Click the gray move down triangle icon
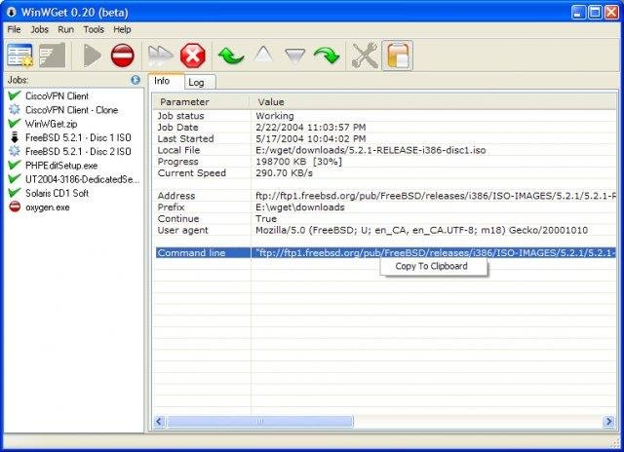624x452 pixels. [x=295, y=56]
